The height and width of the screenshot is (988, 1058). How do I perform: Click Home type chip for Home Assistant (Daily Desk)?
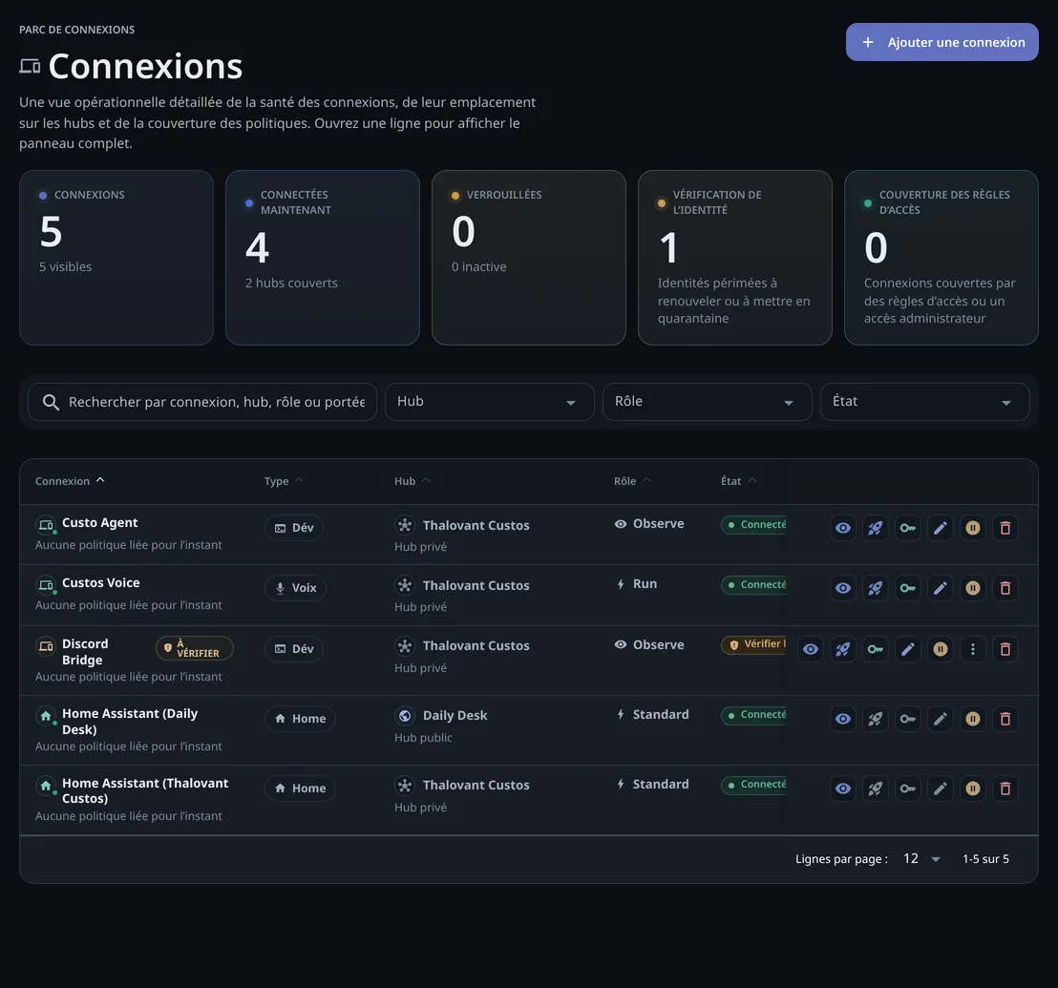pos(300,719)
